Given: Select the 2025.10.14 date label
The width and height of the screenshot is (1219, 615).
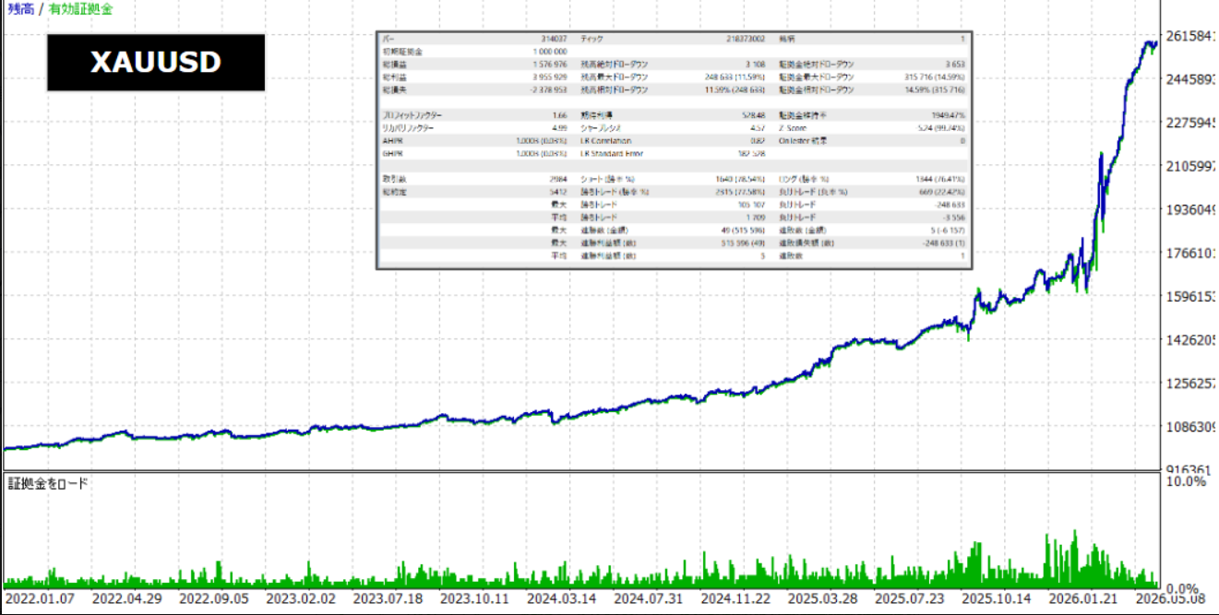Looking at the screenshot, I should tap(998, 597).
